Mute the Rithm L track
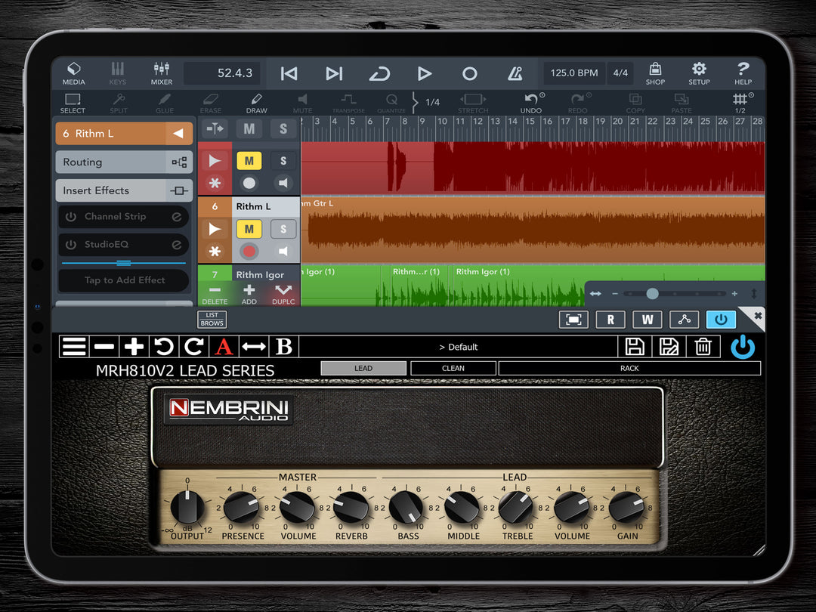 coord(249,229)
